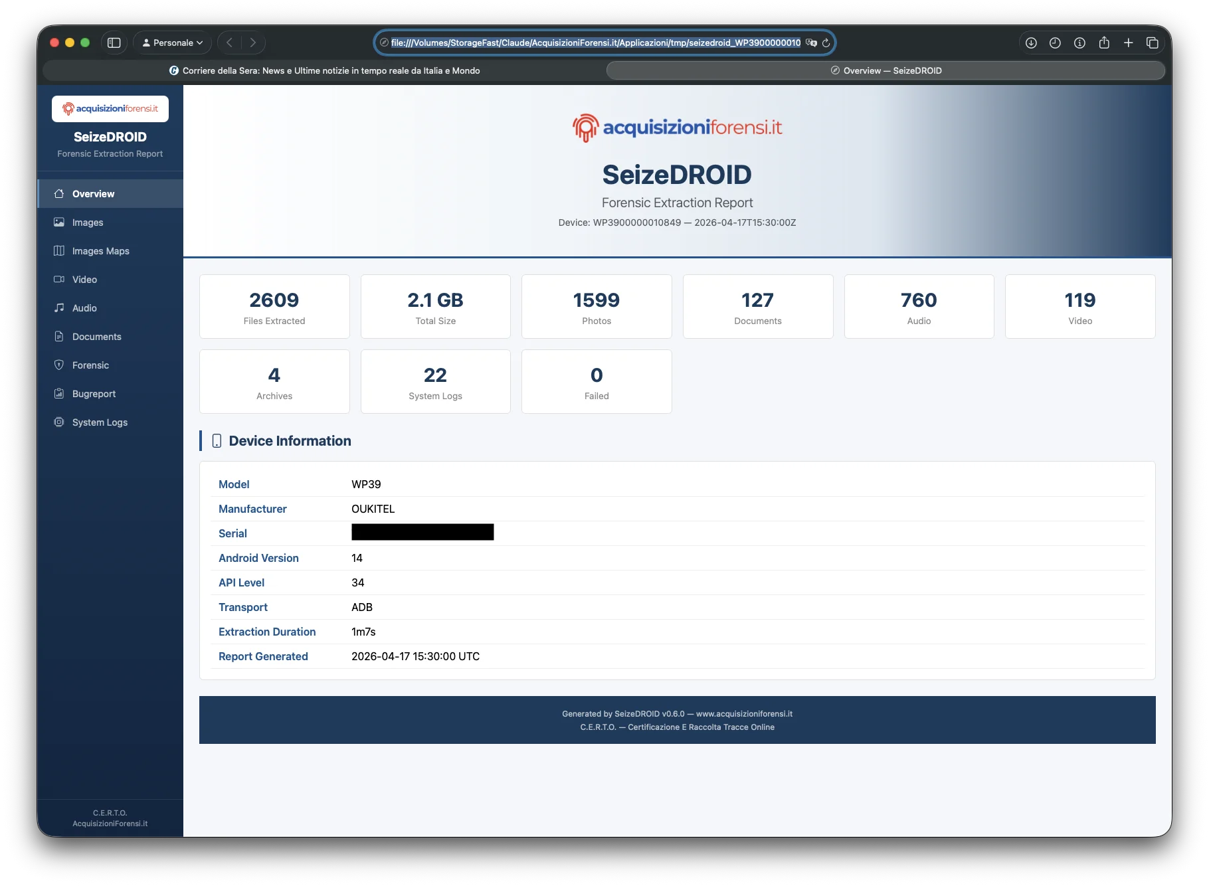Click the acquisizioniforensi.it logo in sidebar
Image resolution: width=1209 pixels, height=886 pixels.
[110, 108]
